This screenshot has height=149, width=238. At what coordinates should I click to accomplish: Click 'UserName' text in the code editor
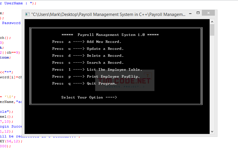tap(14, 3)
